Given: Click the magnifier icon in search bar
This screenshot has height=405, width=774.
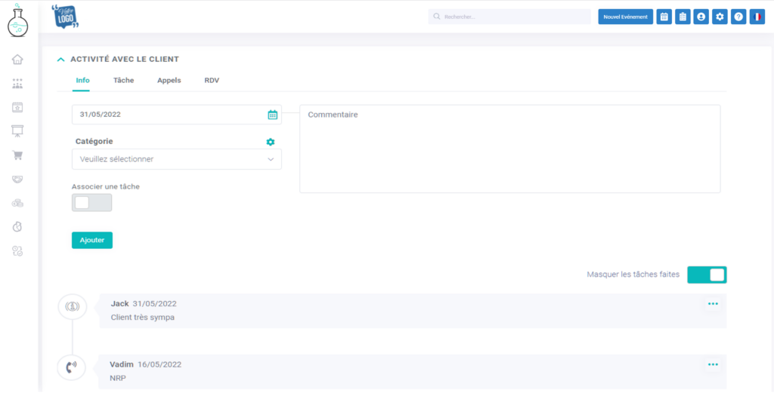Looking at the screenshot, I should tap(437, 17).
